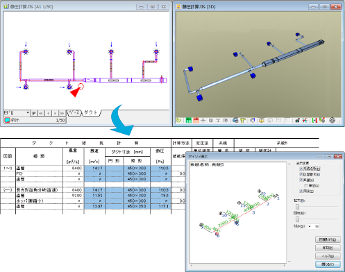Click the red-cyan crossed lines icon
Image resolution: width=345 pixels, height=272 pixels.
point(305,120)
